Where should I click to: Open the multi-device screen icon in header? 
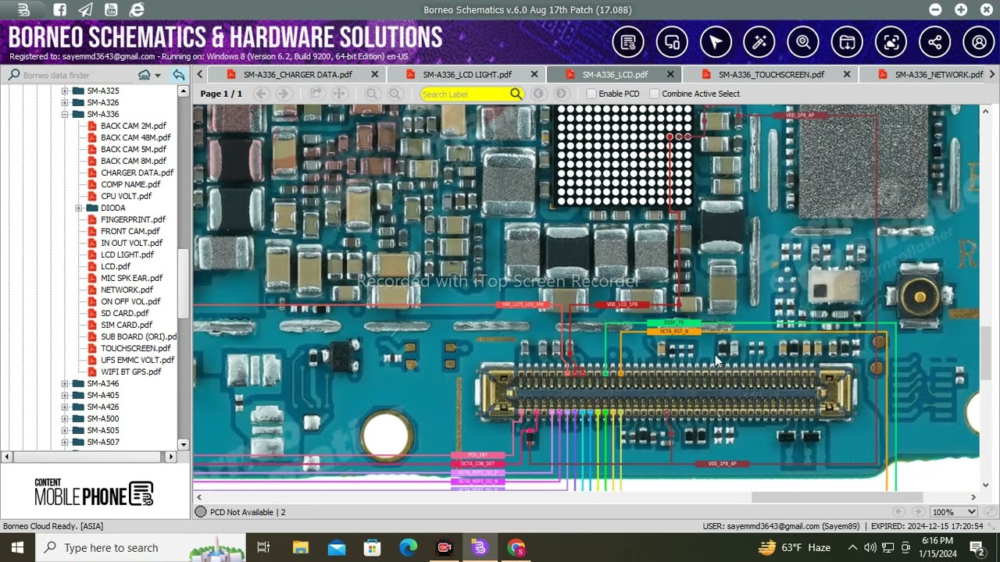(672, 42)
